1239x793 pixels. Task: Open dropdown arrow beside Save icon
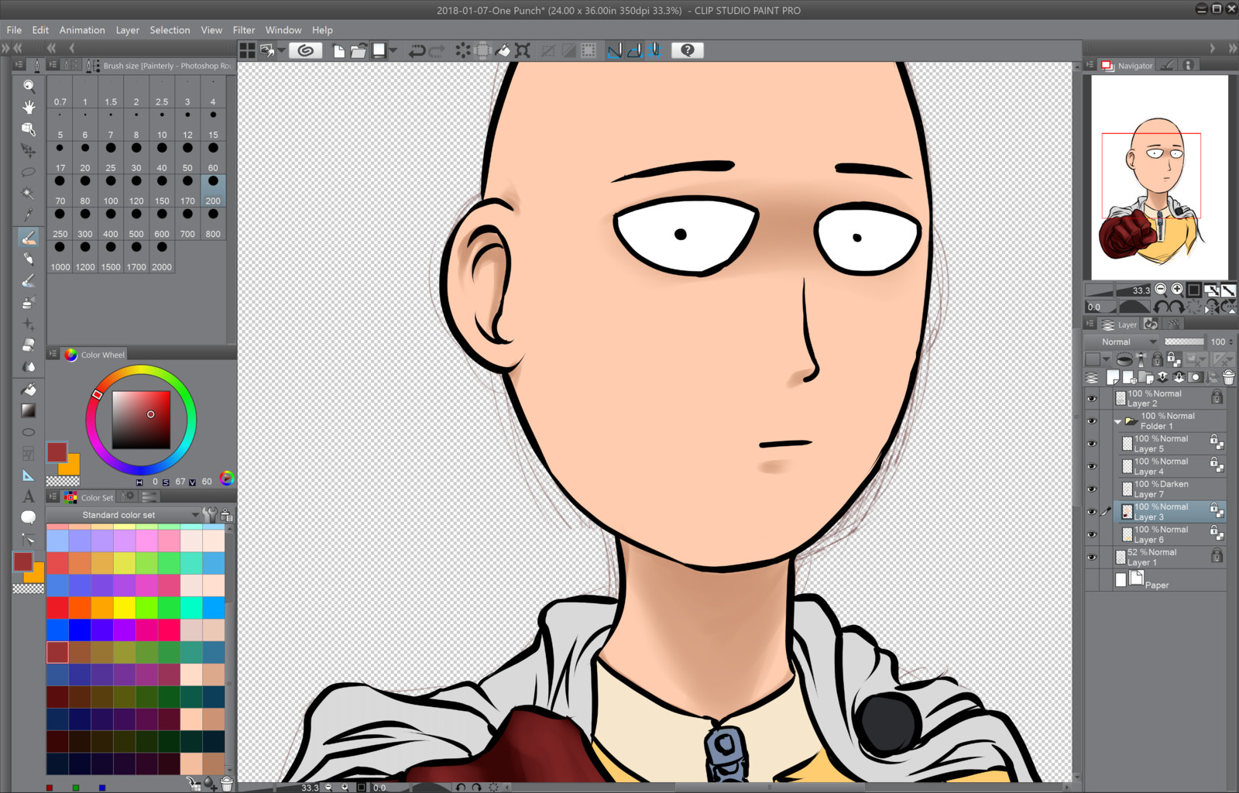(393, 50)
